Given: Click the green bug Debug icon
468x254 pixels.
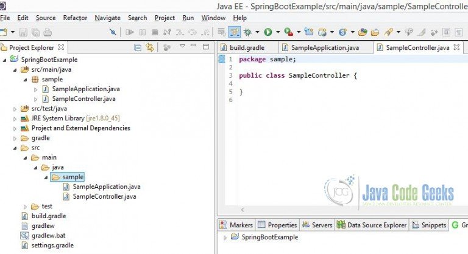Looking at the screenshot, I should coord(247,32).
